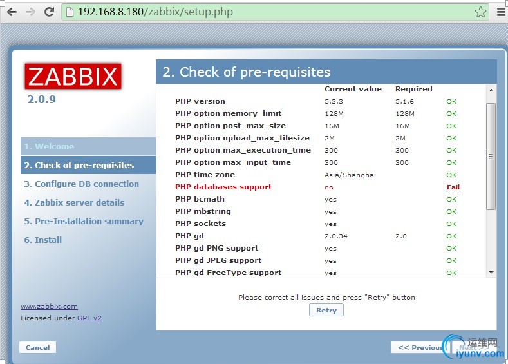Click the 'Asia/Shanghai' value
Screen dimensions: 508x364
[350, 175]
